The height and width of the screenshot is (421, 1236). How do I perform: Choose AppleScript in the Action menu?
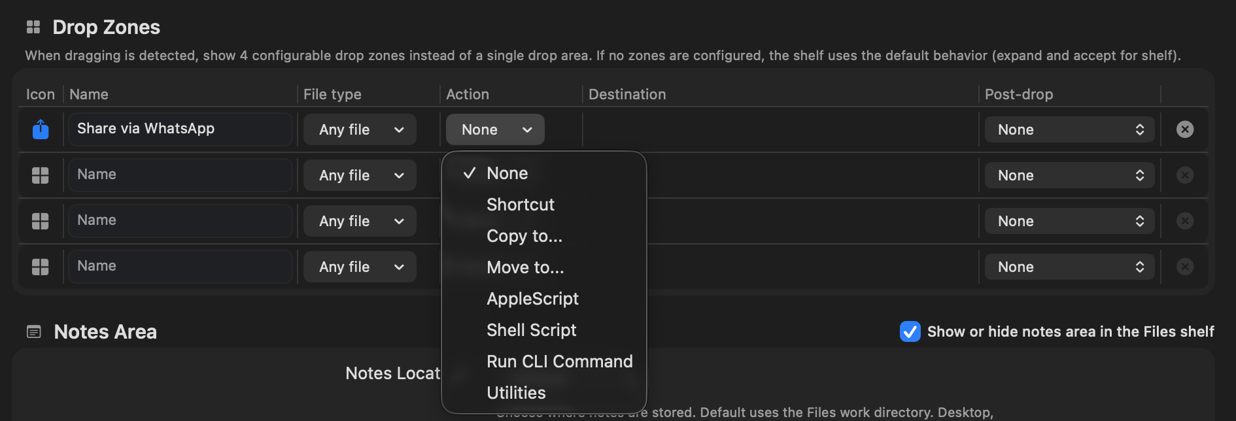(x=532, y=299)
